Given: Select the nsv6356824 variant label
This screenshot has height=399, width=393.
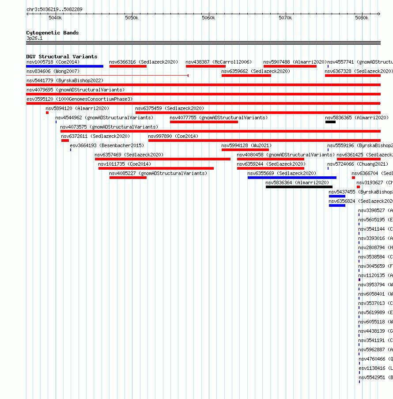Looking at the screenshot, I should (361, 201).
